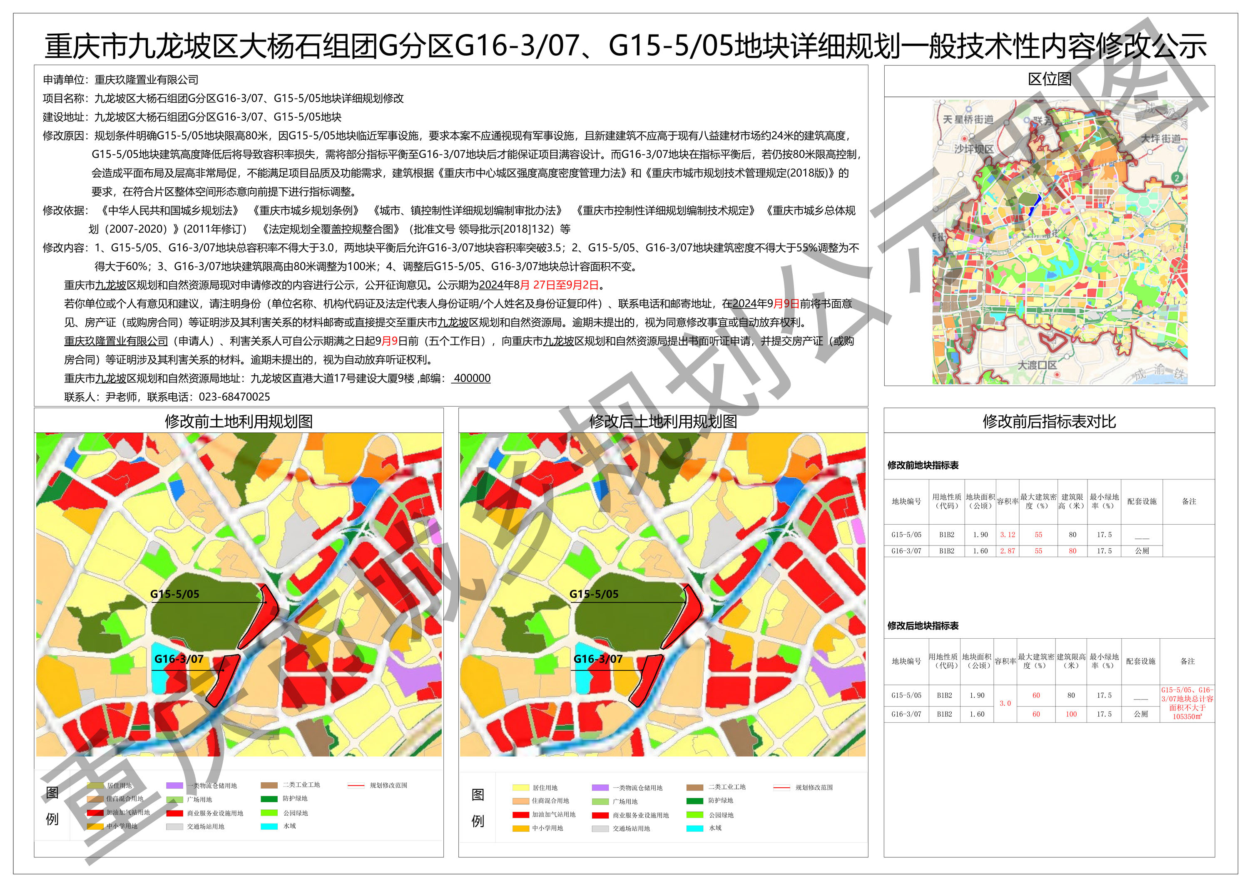Click 公厕 cell in the before-modification table
This screenshot has height=883, width=1249.
(x=1142, y=551)
